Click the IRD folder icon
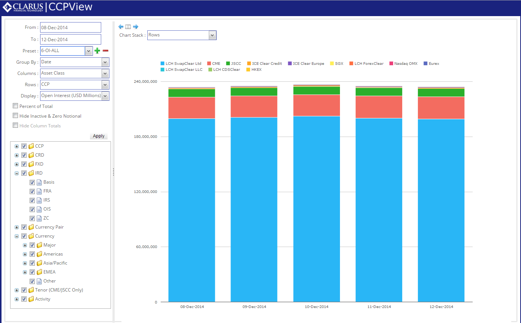Screen dimensions: 521x323 [x=31, y=173]
